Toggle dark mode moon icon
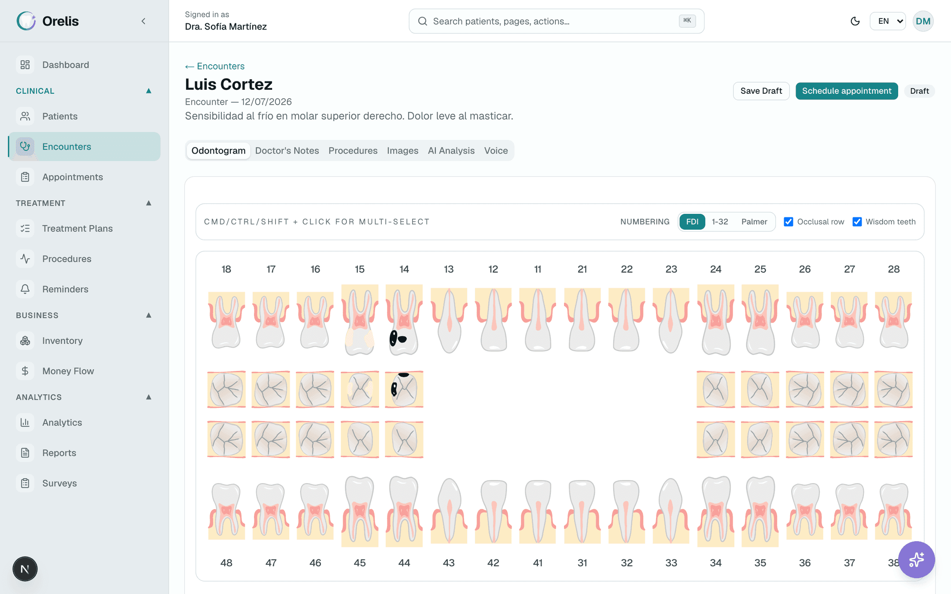951x594 pixels. [855, 21]
